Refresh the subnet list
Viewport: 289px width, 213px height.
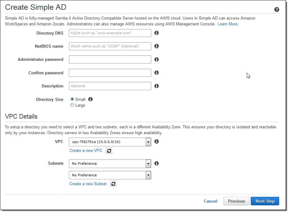point(113,184)
